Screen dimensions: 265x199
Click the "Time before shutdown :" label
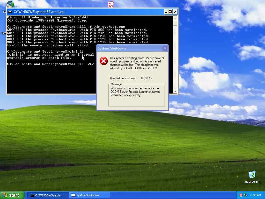(124, 78)
